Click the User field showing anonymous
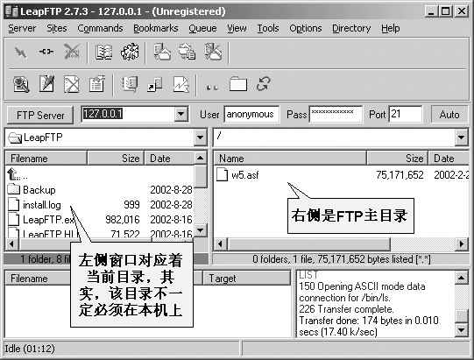 point(251,114)
